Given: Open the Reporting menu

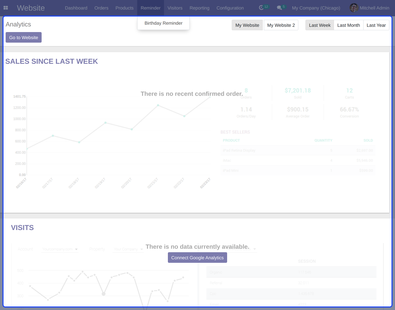Looking at the screenshot, I should coord(199,8).
